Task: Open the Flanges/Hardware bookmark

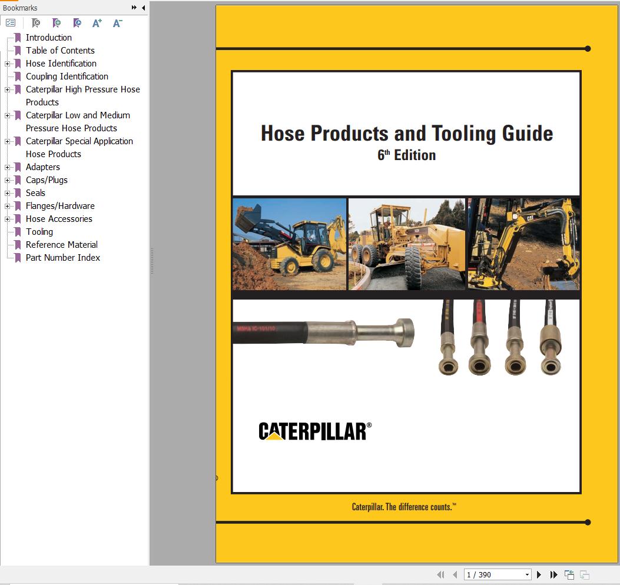Action: 60,206
